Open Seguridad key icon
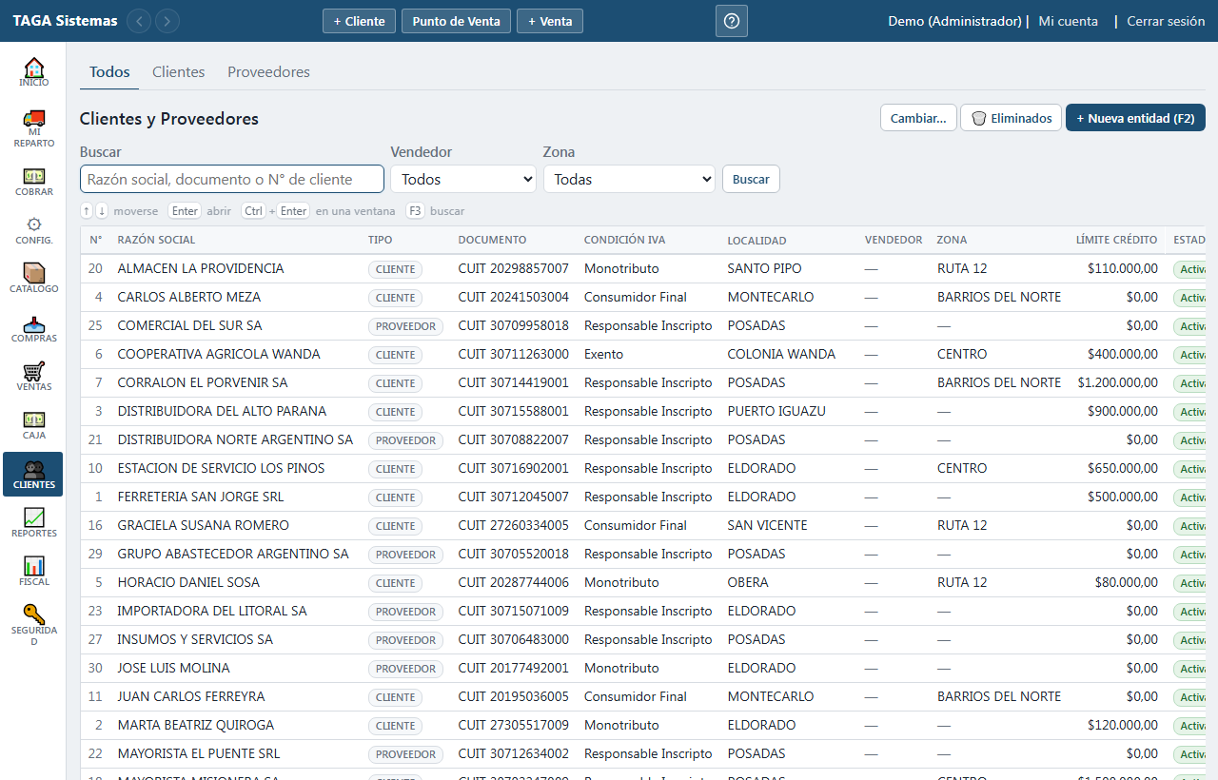 [x=33, y=625]
